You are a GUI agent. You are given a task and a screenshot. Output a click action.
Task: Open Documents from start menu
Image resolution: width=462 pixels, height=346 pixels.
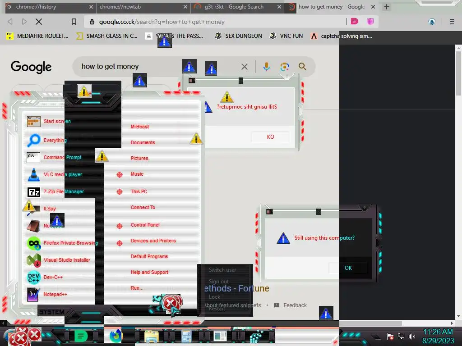143,142
